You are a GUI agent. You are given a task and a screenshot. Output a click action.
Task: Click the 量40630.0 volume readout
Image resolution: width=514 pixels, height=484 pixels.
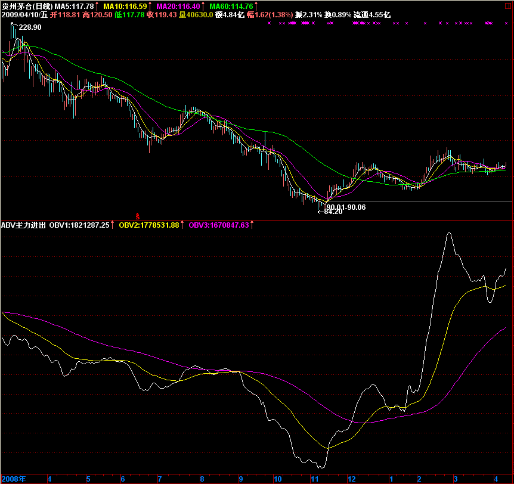click(x=196, y=14)
